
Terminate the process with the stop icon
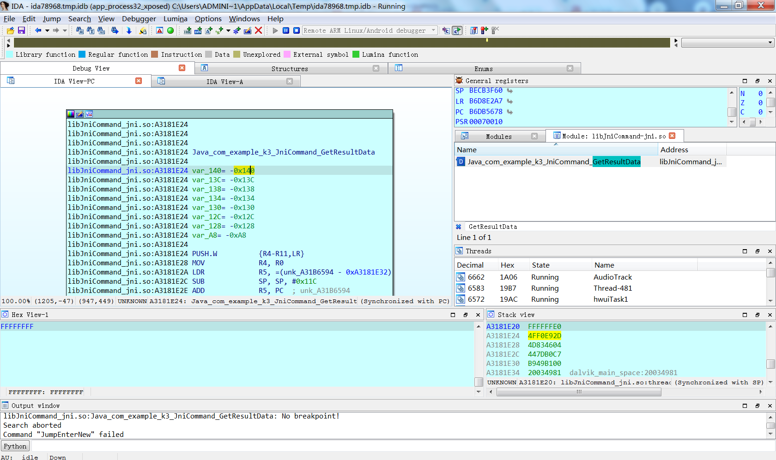(297, 30)
